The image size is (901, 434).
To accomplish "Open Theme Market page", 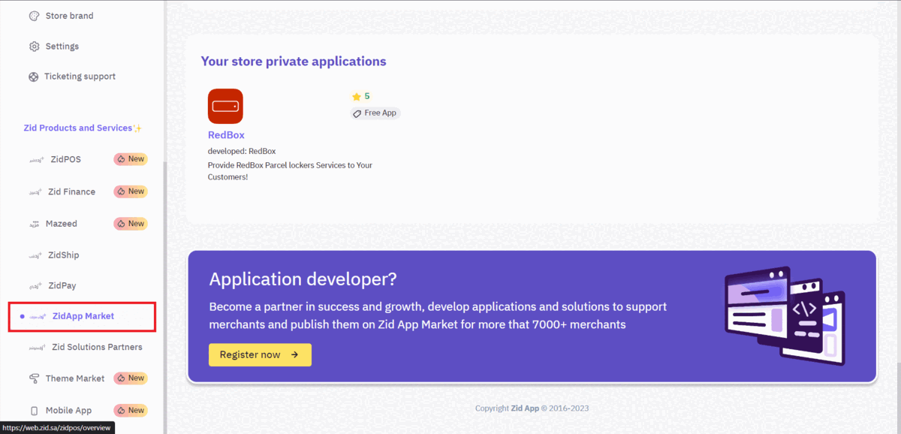I will (x=75, y=378).
